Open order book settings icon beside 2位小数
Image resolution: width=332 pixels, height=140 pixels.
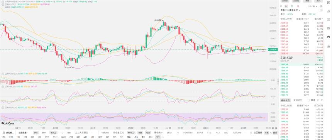[x=321, y=7]
